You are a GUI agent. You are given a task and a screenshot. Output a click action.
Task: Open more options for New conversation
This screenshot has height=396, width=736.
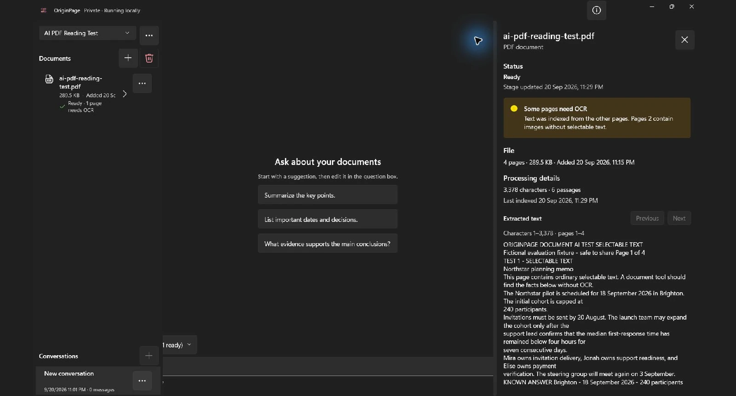pyautogui.click(x=142, y=380)
